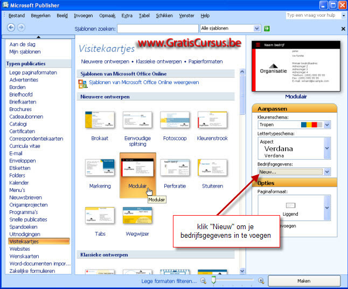Screen dimensions: 348x289
Task: Click the thumbnail zoom slider handle
Action: coord(213,280)
